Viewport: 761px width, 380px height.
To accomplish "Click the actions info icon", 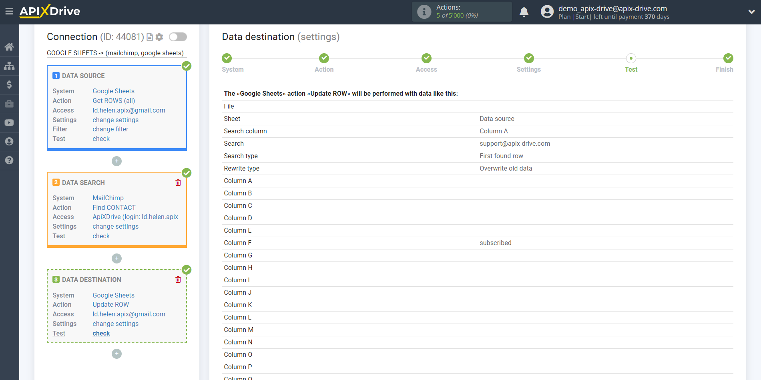I will coord(424,12).
